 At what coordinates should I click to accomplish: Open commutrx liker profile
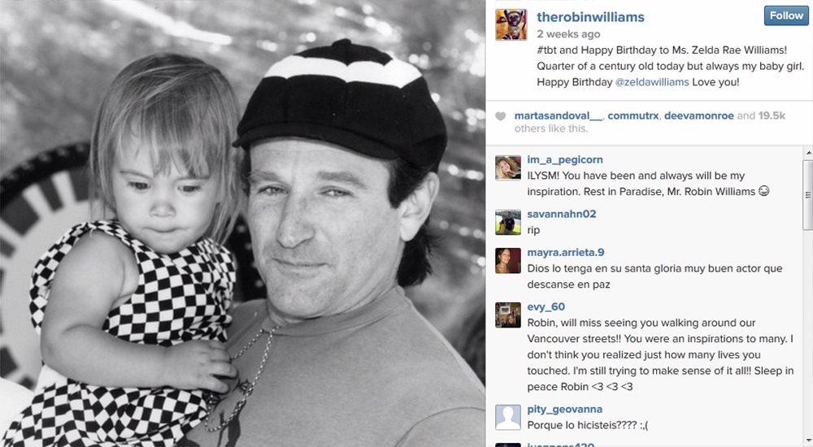(x=633, y=115)
